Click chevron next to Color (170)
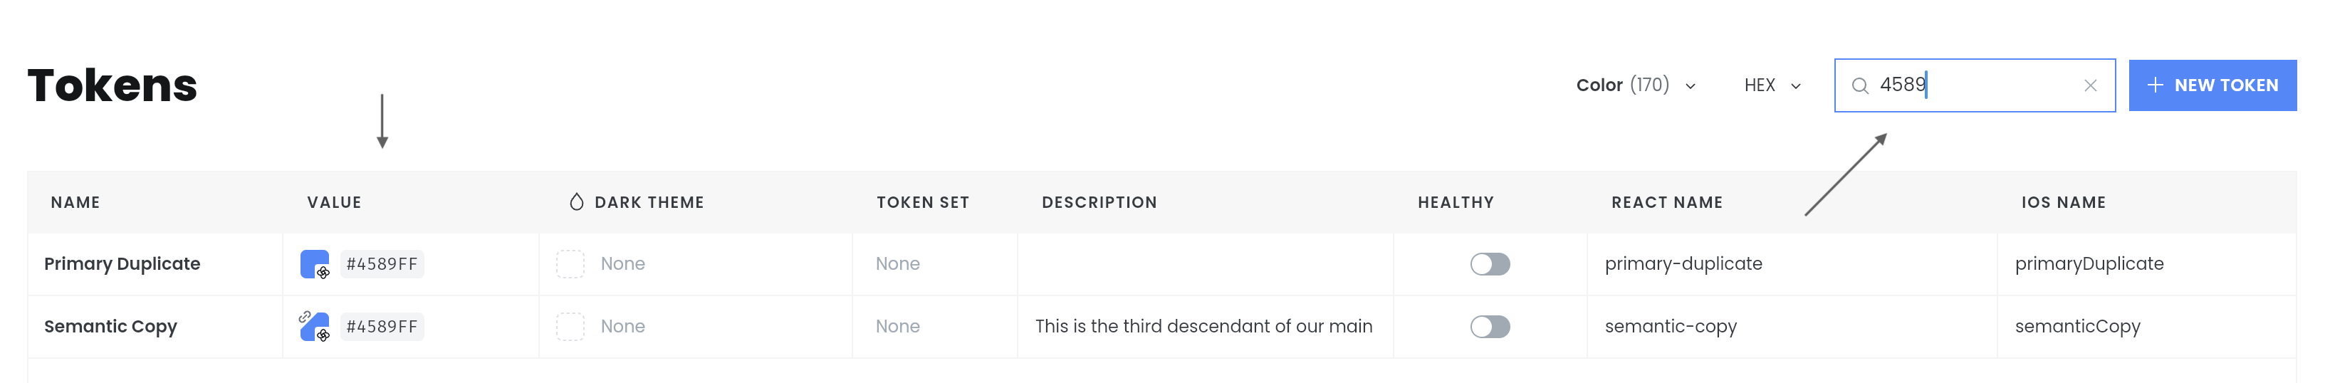Viewport: 2325px width, 383px height. (x=1691, y=87)
